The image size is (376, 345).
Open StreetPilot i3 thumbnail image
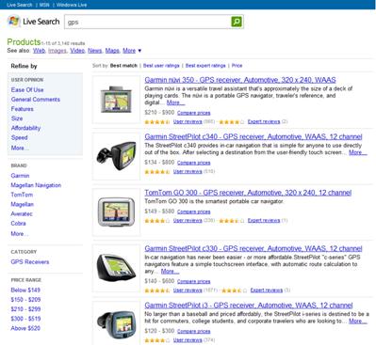click(x=116, y=323)
